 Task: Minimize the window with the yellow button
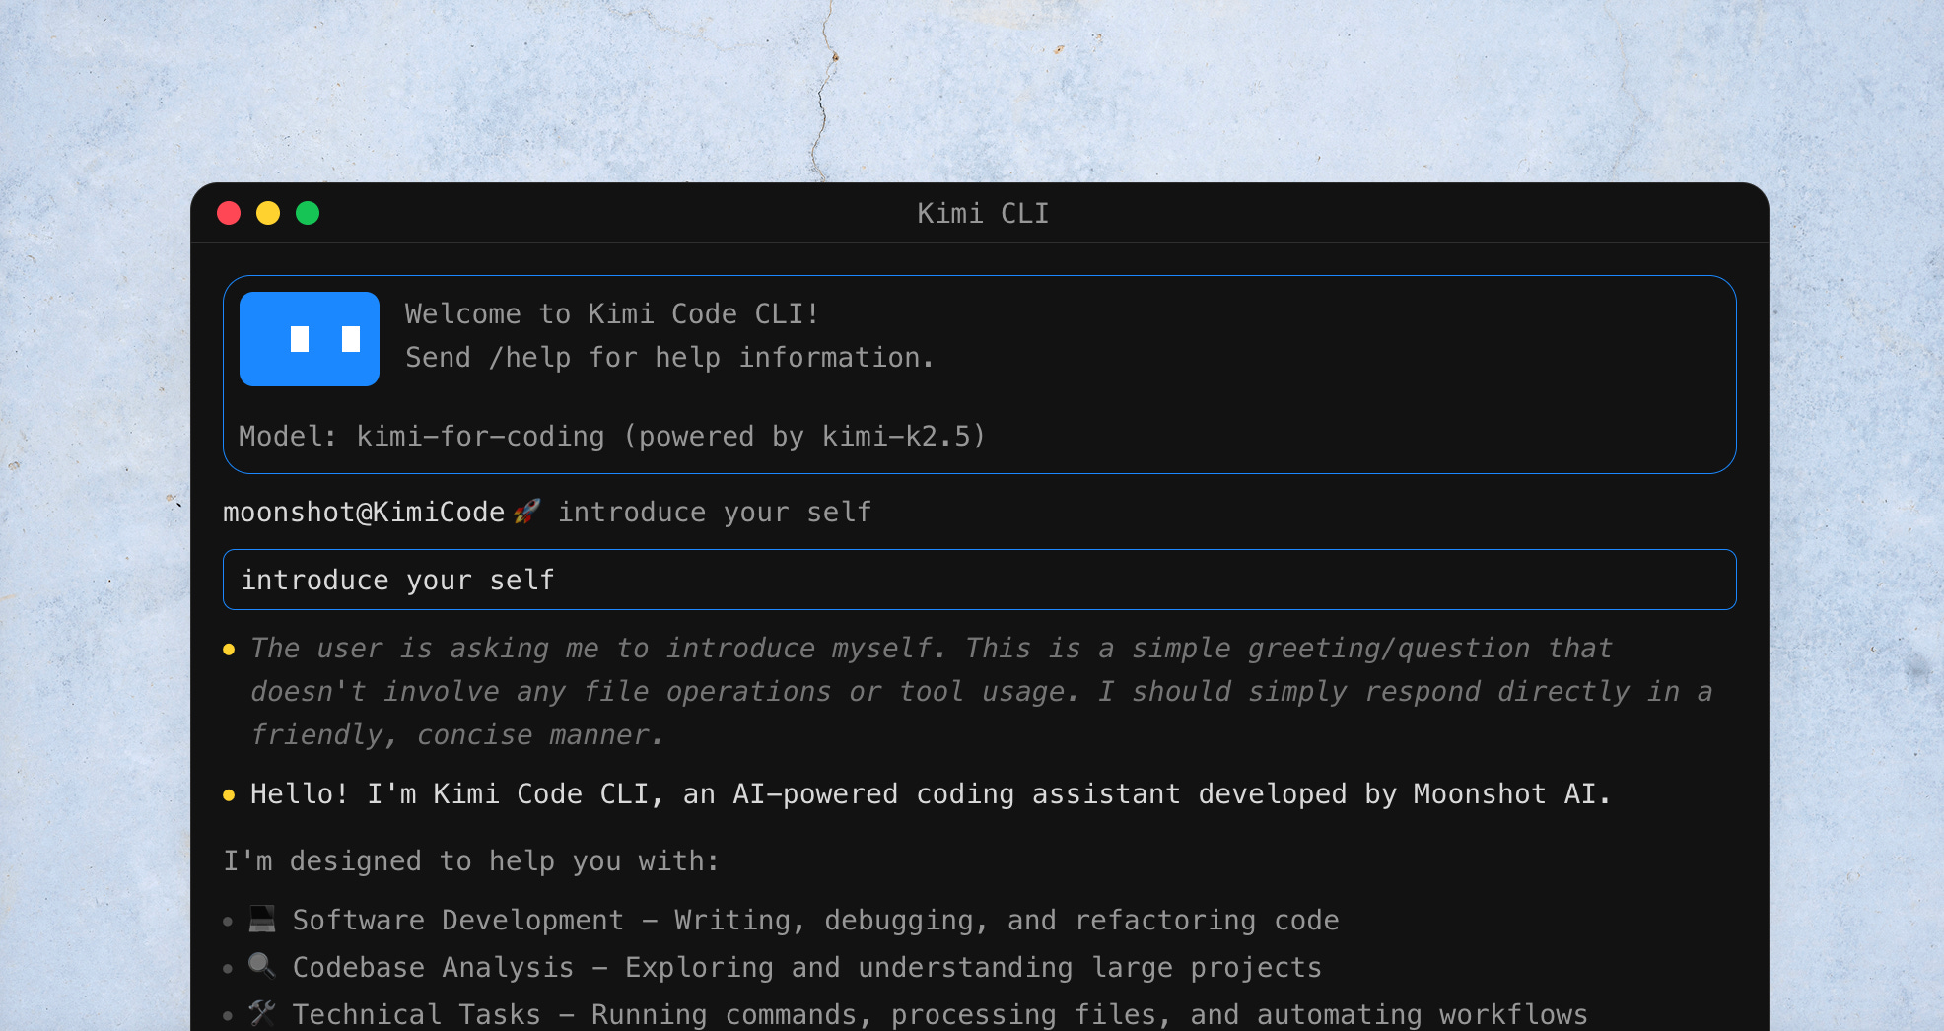tap(268, 213)
